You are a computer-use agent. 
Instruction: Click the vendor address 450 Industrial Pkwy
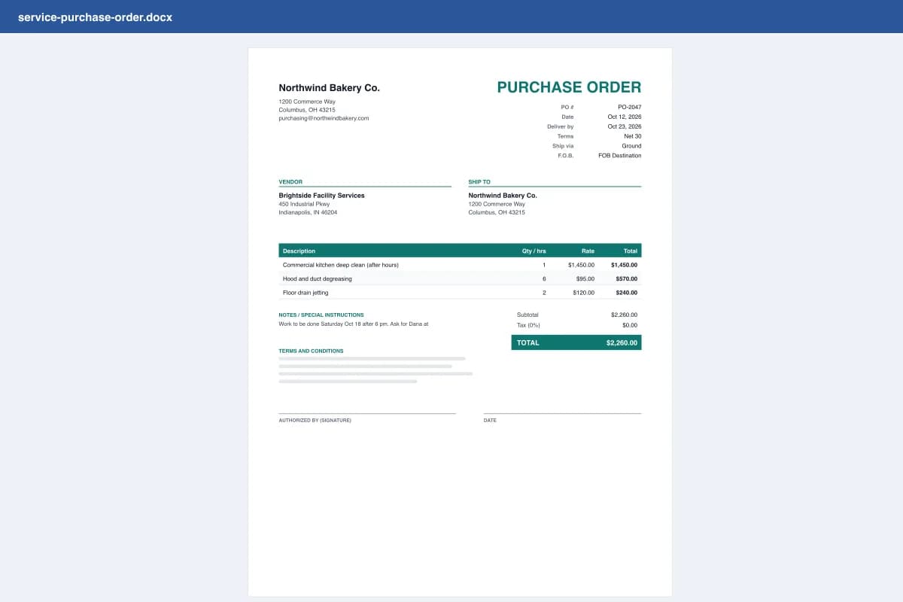[304, 204]
